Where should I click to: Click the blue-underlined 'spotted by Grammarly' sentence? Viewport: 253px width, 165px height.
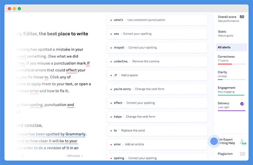coord(50,134)
